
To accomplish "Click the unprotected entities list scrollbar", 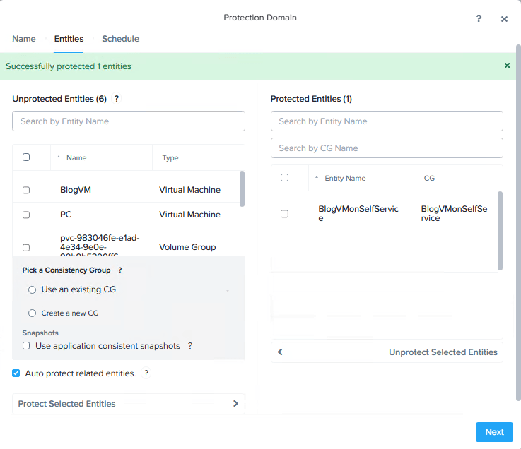I will pyautogui.click(x=242, y=188).
